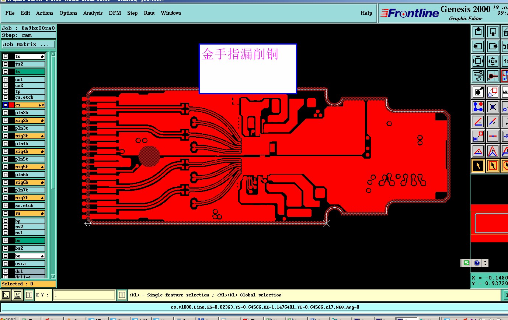Viewport: 508px width, 320px height.
Task: Click the angle measurement mode icon
Action: [17, 295]
